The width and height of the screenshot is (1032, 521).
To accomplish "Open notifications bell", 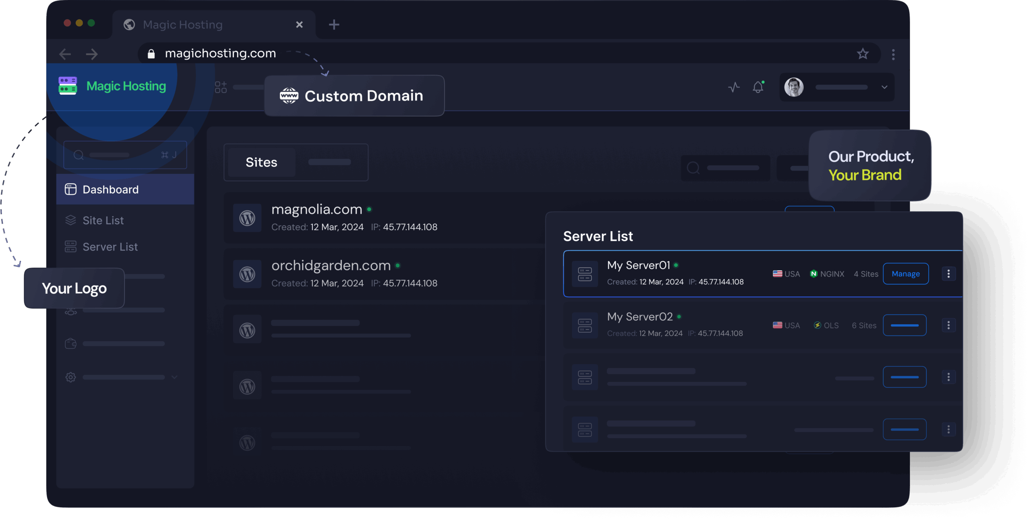I will point(758,87).
